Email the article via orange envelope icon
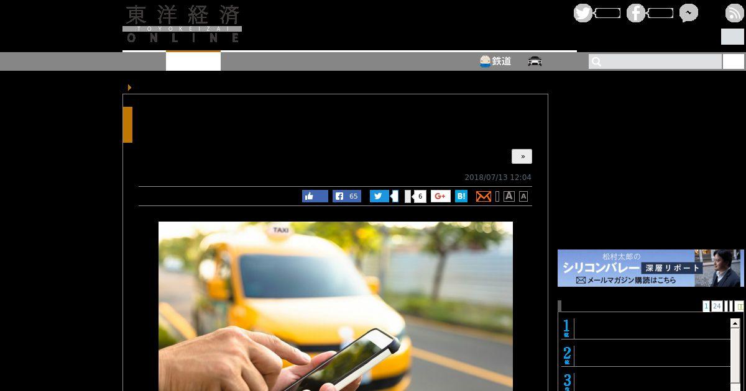The width and height of the screenshot is (746, 391). point(484,196)
